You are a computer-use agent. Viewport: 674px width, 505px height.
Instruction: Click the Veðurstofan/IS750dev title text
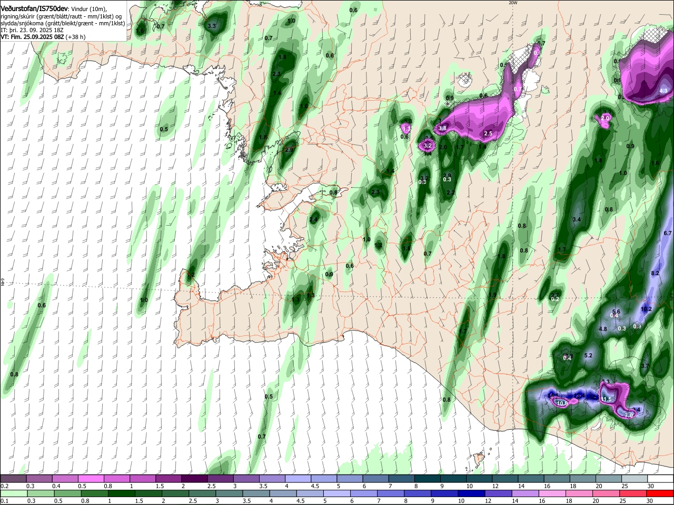34,9
